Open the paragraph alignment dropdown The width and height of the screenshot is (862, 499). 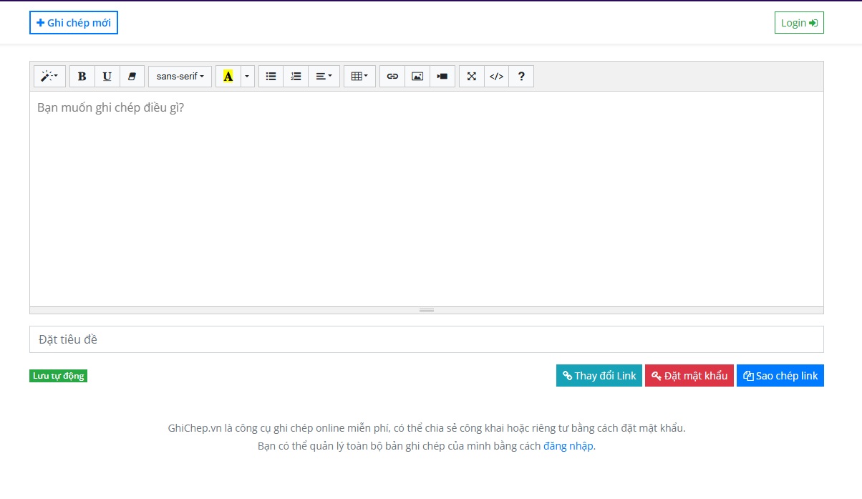pos(324,77)
